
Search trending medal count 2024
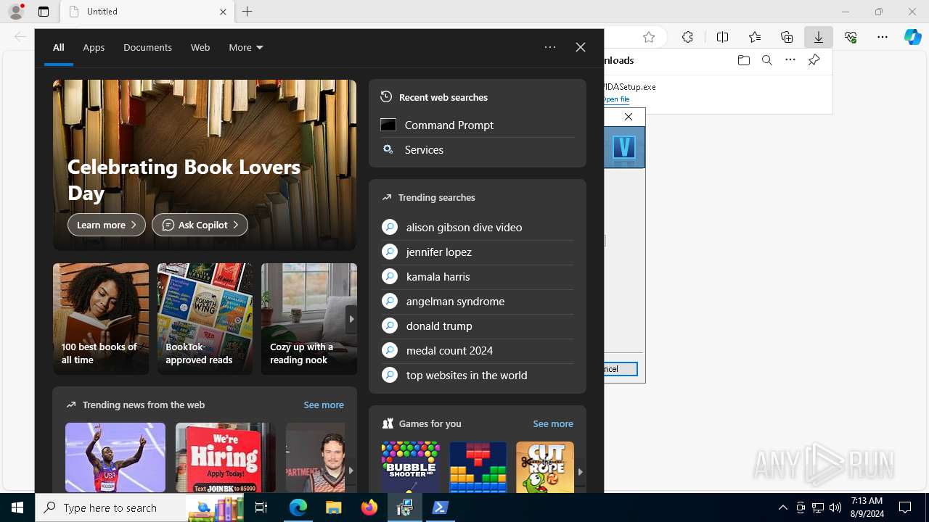(x=478, y=350)
